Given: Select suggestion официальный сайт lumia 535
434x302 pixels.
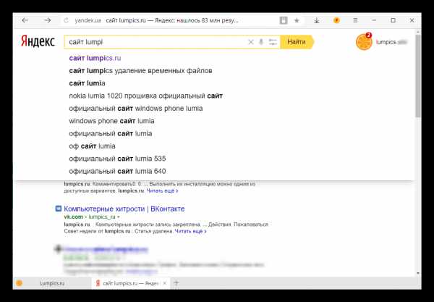Looking at the screenshot, I should pos(117,159).
